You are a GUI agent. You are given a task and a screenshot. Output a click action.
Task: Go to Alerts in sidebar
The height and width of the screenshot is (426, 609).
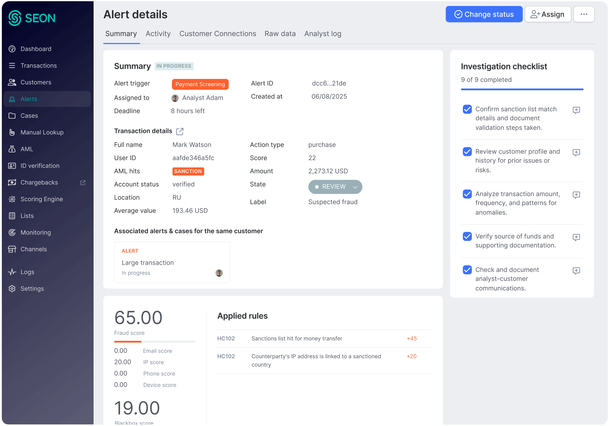click(47, 99)
